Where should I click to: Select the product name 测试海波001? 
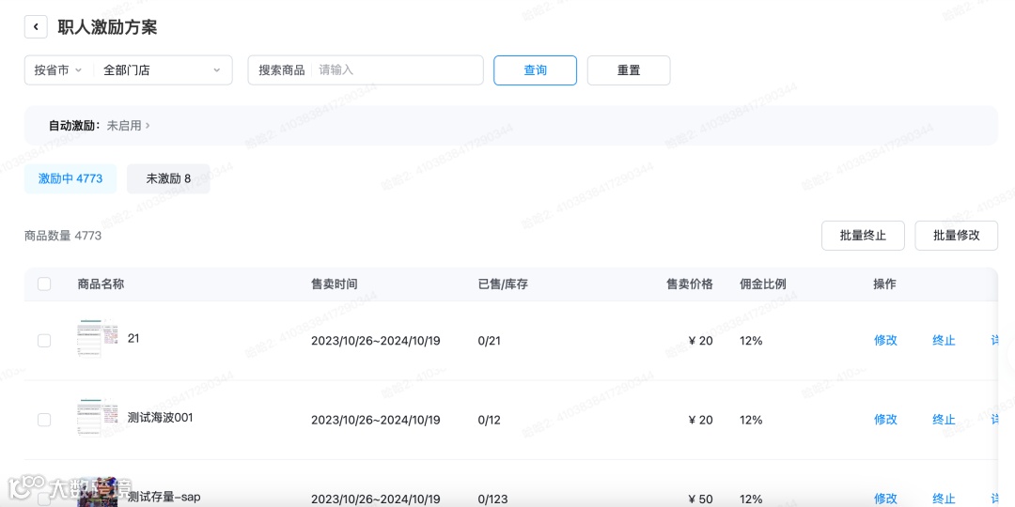click(161, 418)
